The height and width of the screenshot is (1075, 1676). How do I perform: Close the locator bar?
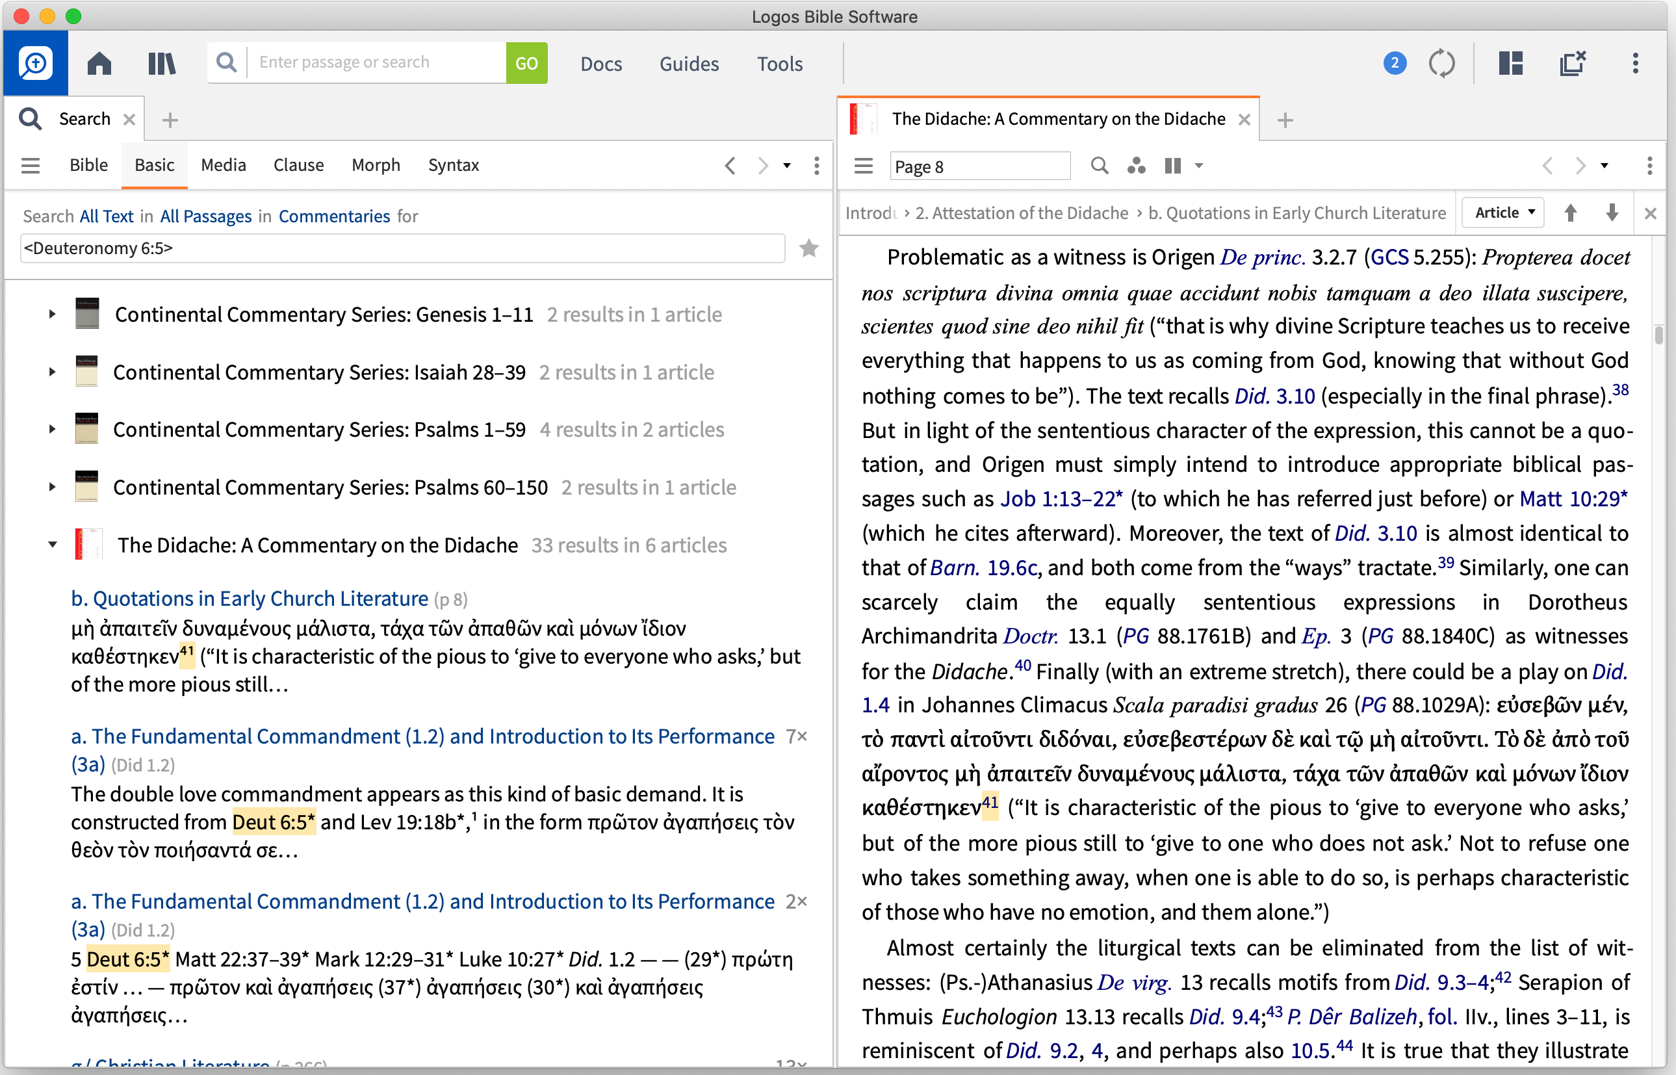click(x=1650, y=214)
